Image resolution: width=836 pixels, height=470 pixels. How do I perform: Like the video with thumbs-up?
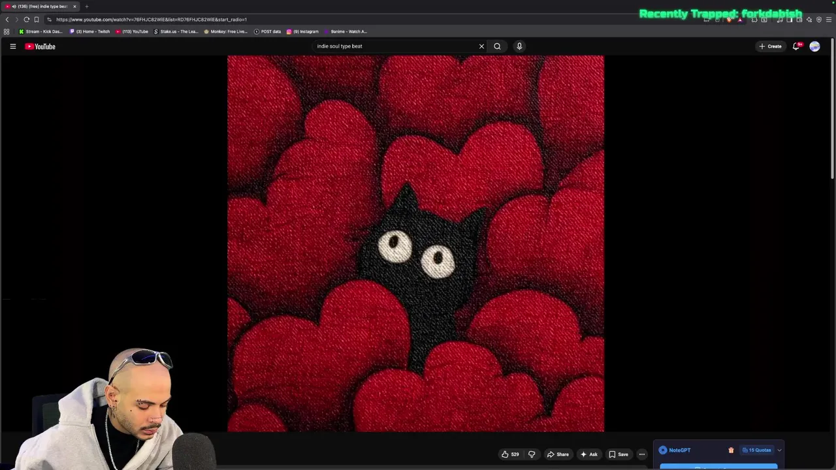[x=510, y=454]
